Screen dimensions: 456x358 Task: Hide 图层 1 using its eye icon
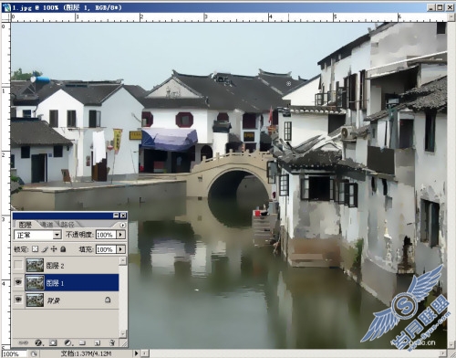18,282
